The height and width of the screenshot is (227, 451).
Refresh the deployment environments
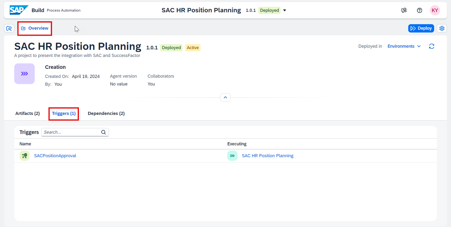point(432,46)
